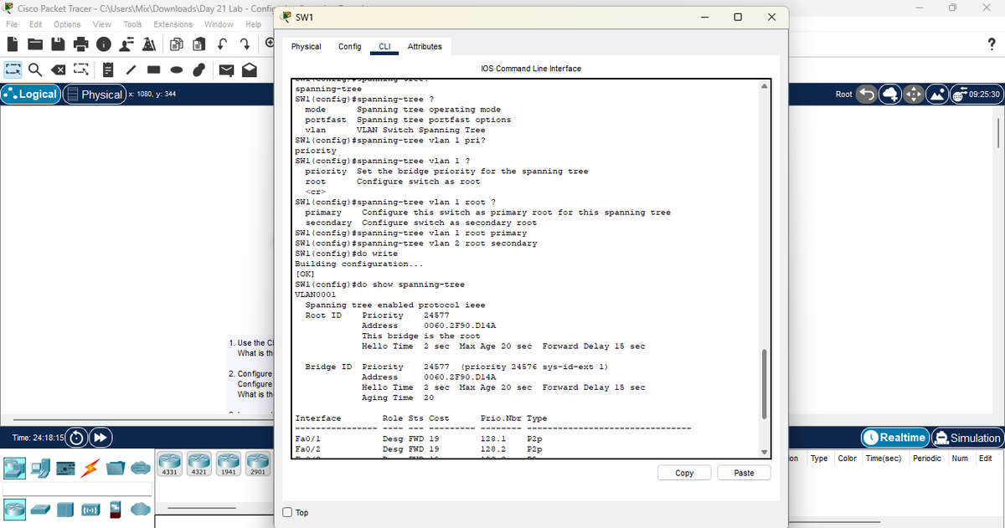Switch to Logical workspace view
The image size is (1005, 528).
[31, 94]
